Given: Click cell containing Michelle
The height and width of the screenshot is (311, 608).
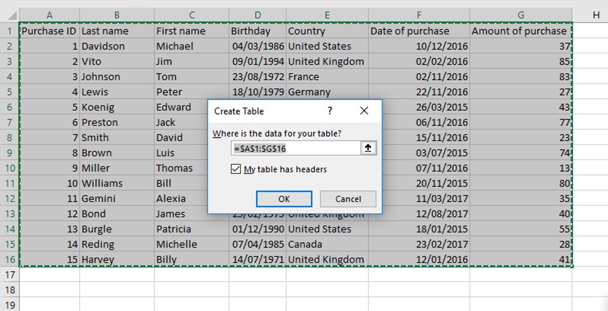Looking at the screenshot, I should pyautogui.click(x=191, y=244).
